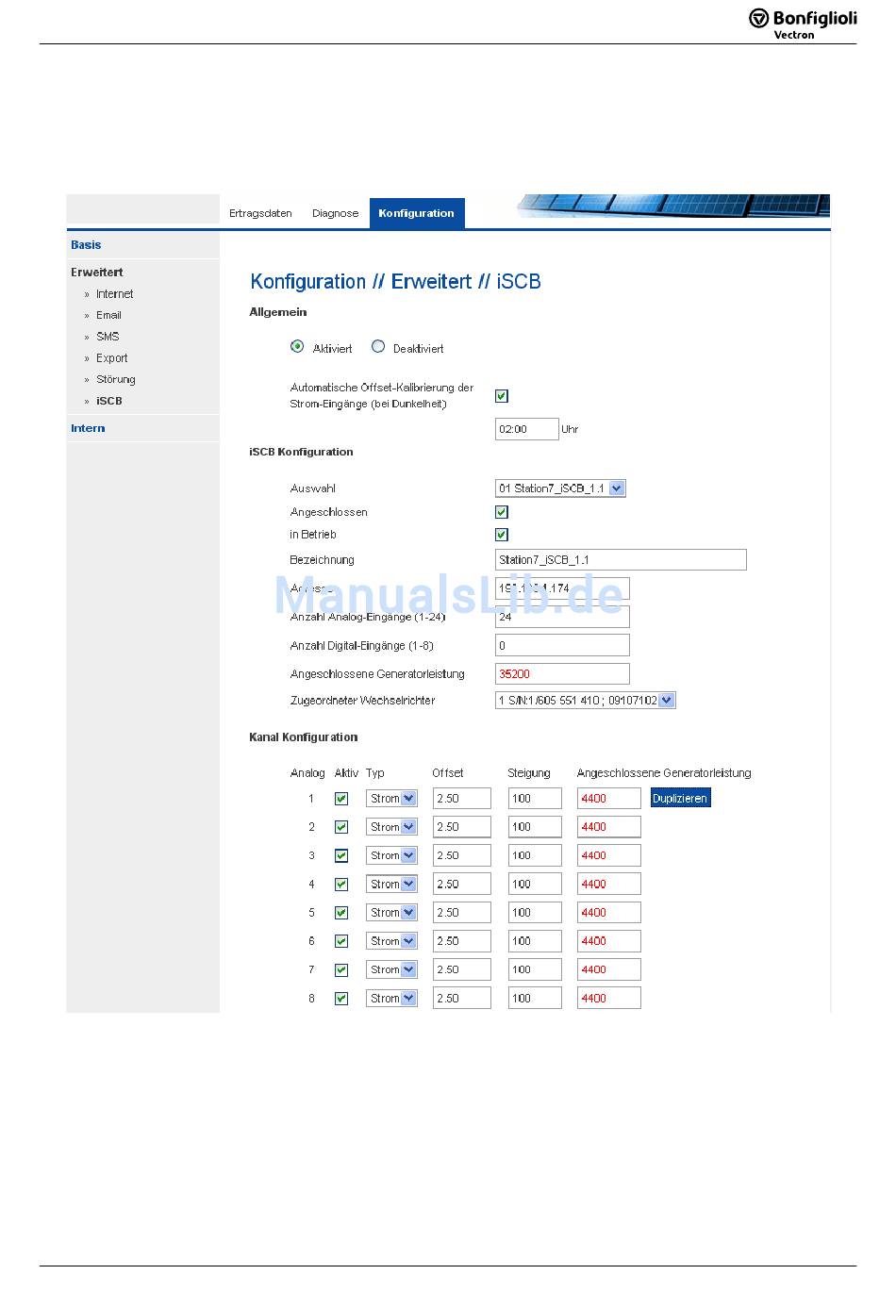Open Typ dropdown for Analog 4
The height and width of the screenshot is (1291, 896).
[x=391, y=885]
